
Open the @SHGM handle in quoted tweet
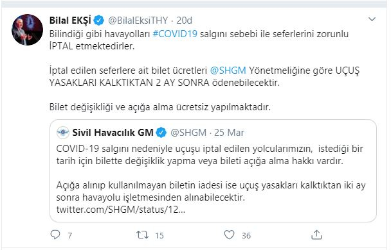tap(188, 133)
